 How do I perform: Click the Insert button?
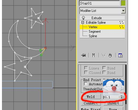coord(113,103)
